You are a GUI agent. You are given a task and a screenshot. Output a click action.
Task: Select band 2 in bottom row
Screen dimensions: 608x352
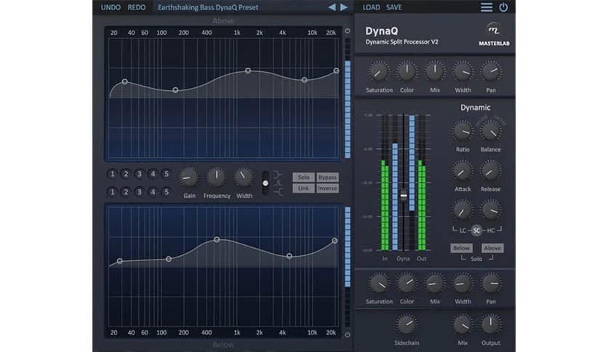[126, 192]
